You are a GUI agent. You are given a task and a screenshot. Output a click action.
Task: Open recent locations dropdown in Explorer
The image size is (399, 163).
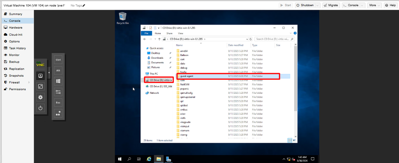(155, 39)
